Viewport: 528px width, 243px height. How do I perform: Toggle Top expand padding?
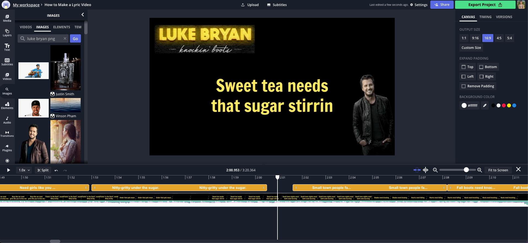(467, 67)
